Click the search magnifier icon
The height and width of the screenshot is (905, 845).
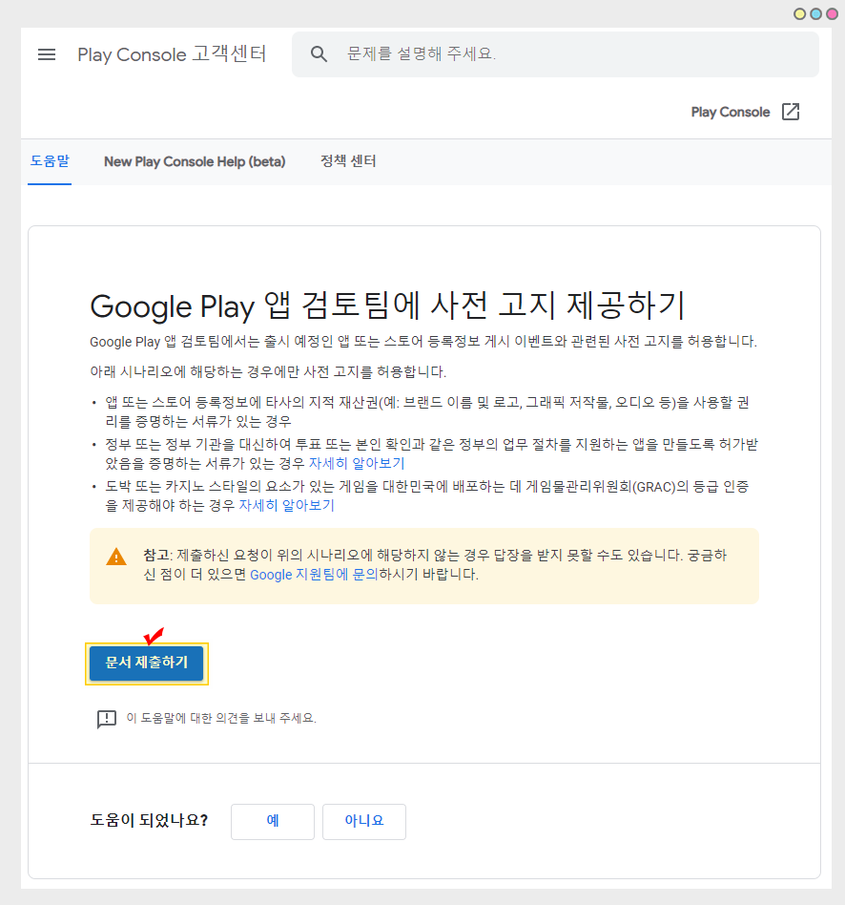pos(319,54)
